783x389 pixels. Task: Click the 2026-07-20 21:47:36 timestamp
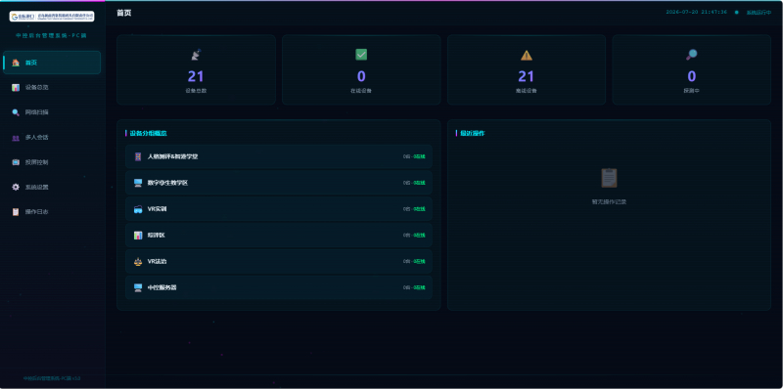696,12
